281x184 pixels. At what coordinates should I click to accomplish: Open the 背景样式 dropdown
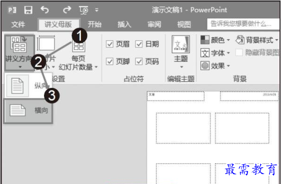tap(257, 40)
